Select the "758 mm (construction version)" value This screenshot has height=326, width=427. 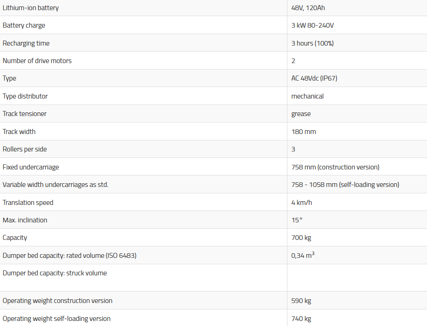pyautogui.click(x=335, y=167)
